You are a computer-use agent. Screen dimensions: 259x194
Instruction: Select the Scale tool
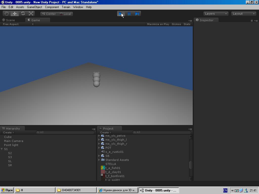tap(31, 14)
